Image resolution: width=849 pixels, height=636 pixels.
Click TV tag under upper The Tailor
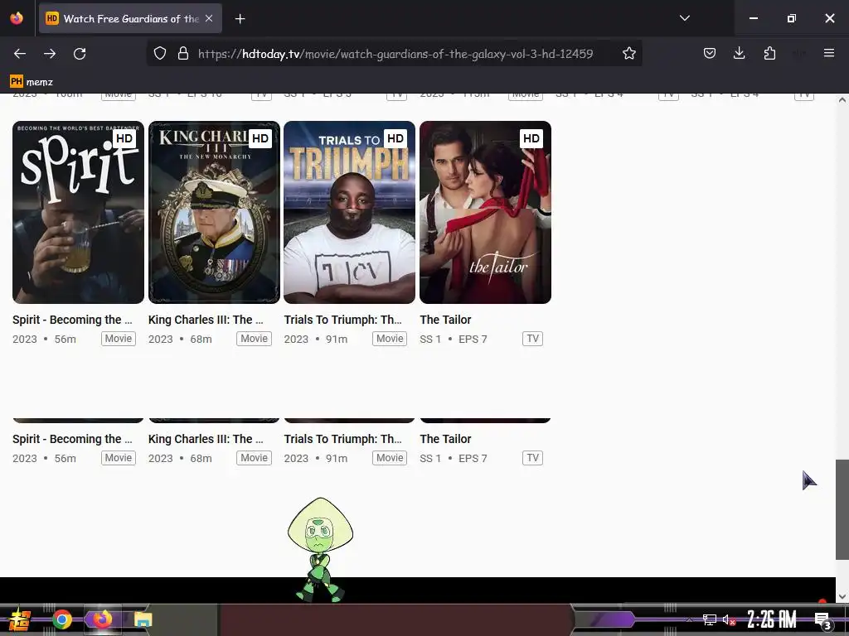point(533,339)
